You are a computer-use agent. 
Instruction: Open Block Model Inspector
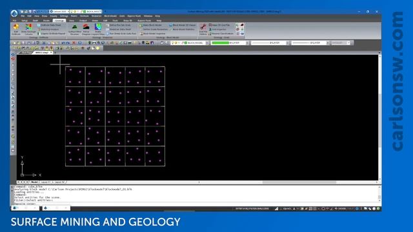152,34
